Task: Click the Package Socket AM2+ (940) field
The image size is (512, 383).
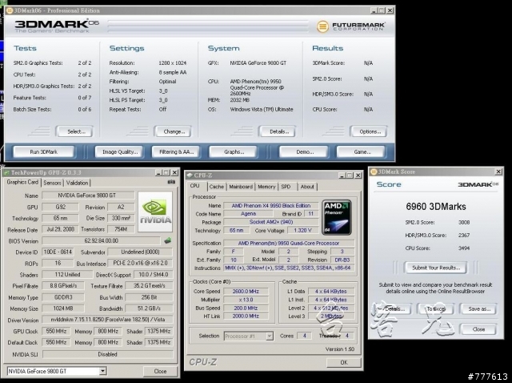Action: pyautogui.click(x=271, y=222)
